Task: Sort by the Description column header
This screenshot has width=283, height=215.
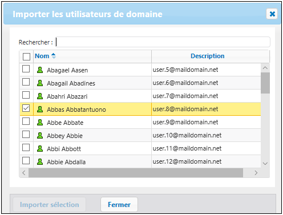Action: tap(208, 56)
